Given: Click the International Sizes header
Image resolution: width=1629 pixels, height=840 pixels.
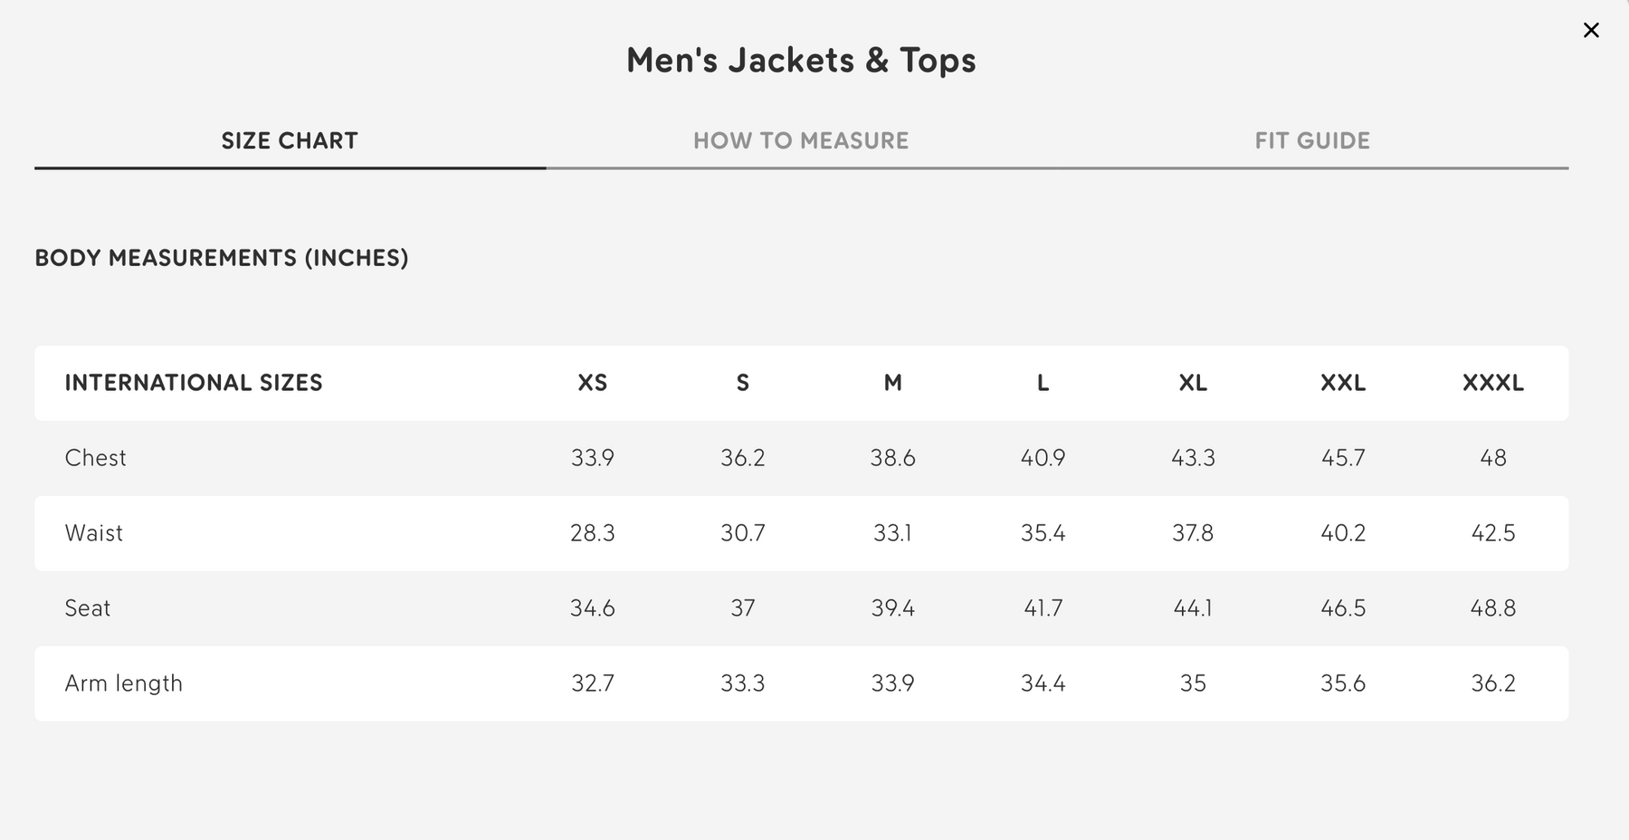Looking at the screenshot, I should (194, 383).
